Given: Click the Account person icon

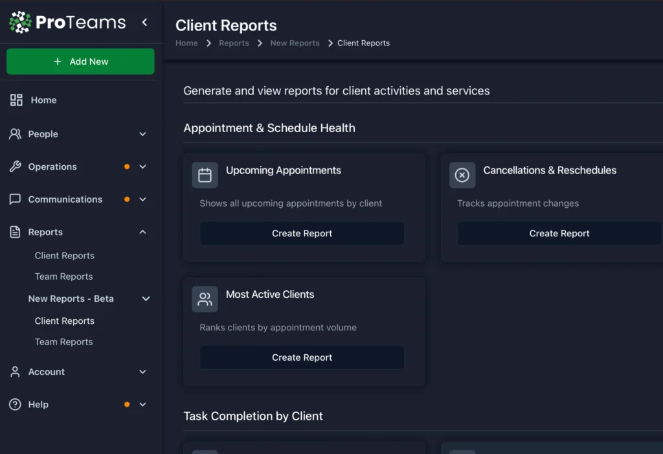Looking at the screenshot, I should pyautogui.click(x=16, y=372).
